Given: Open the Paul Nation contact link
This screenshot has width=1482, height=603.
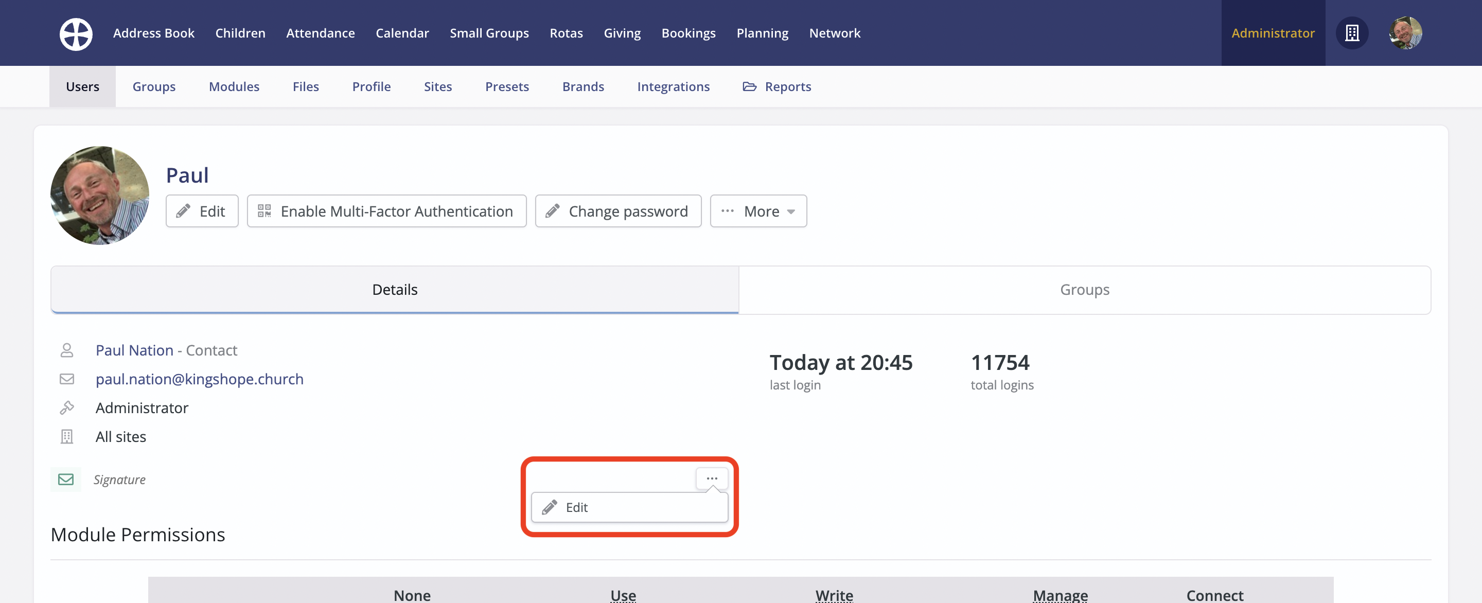Looking at the screenshot, I should point(133,350).
